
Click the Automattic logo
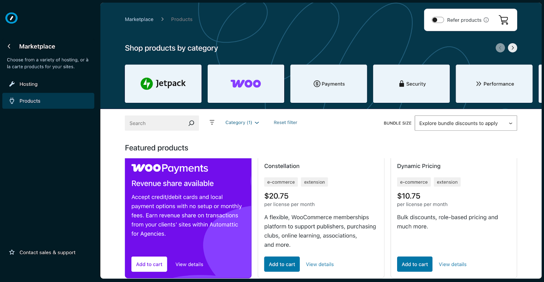coord(11,18)
